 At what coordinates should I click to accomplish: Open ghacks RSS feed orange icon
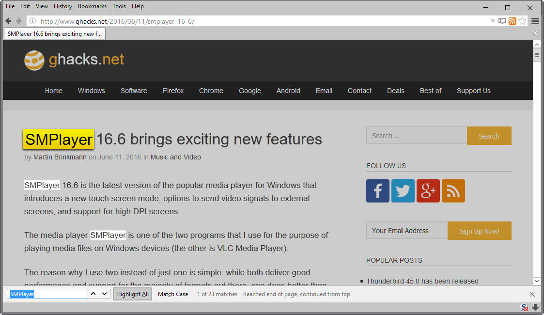coord(453,191)
